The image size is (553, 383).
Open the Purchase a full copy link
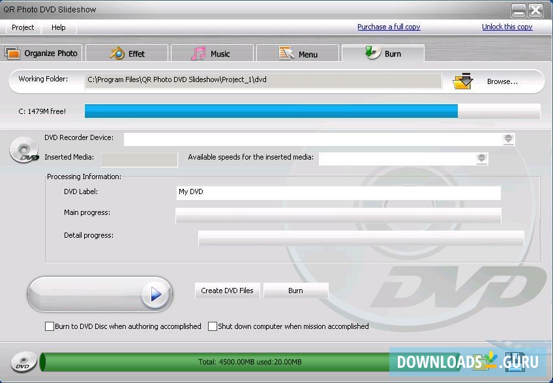389,27
